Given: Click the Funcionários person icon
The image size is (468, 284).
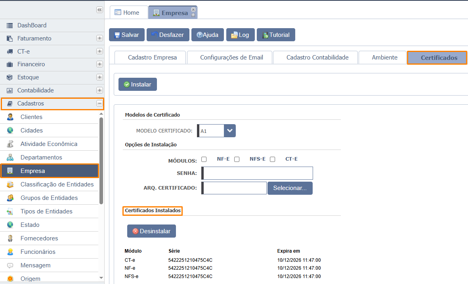Looking at the screenshot, I should [10, 252].
